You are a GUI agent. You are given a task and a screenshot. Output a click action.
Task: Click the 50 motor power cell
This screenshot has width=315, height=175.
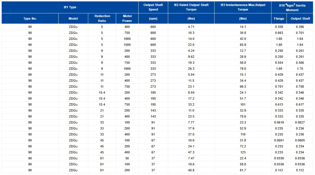[127, 158]
